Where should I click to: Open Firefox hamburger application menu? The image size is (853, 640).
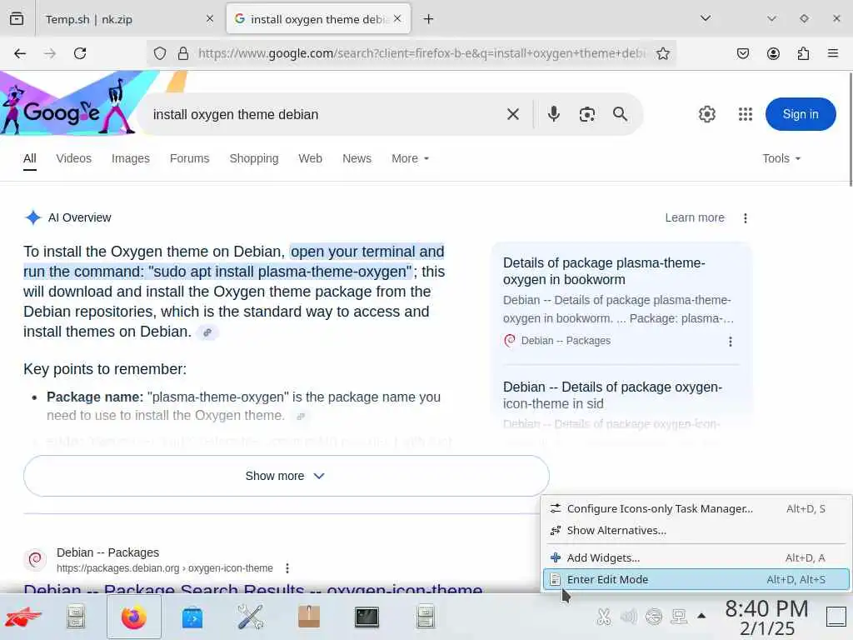(x=833, y=53)
